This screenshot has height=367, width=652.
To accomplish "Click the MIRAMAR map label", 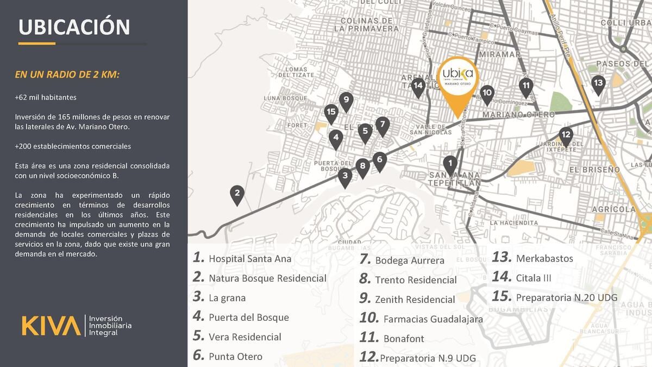I will point(500,54).
